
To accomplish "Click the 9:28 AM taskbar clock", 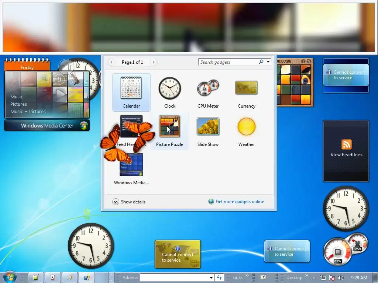I will (x=359, y=278).
